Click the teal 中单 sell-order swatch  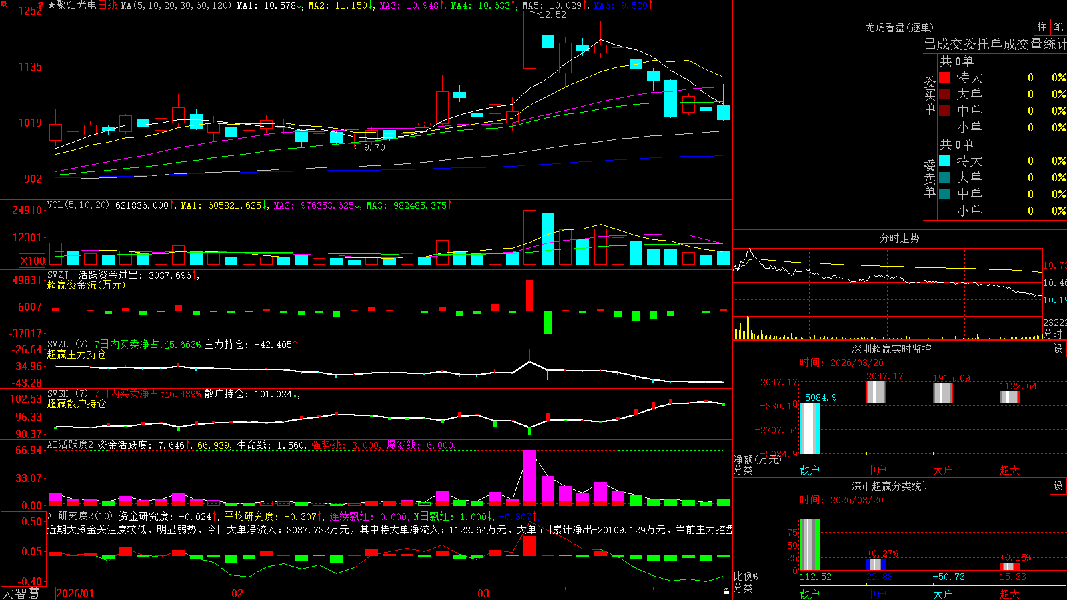point(944,194)
